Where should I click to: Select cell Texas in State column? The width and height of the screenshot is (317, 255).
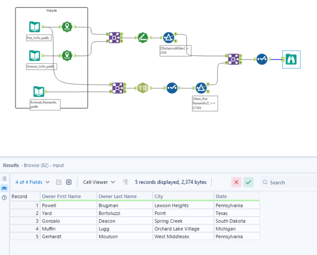(237, 213)
